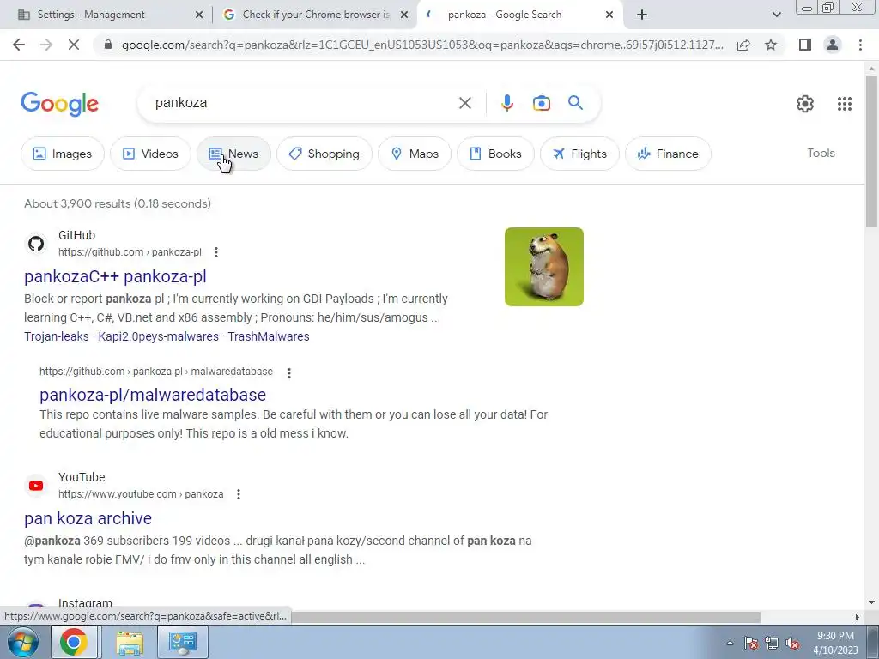Click the address bar URL

point(422,45)
